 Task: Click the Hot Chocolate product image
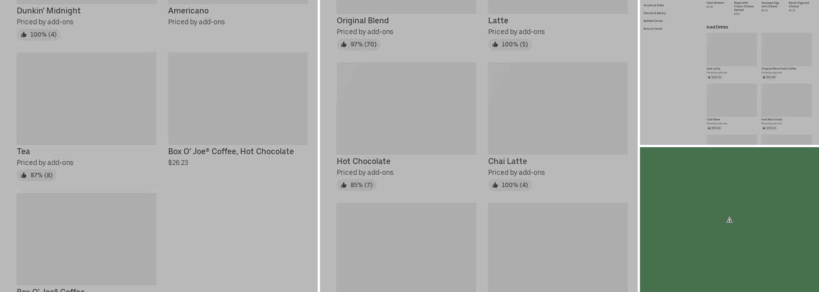point(407,108)
